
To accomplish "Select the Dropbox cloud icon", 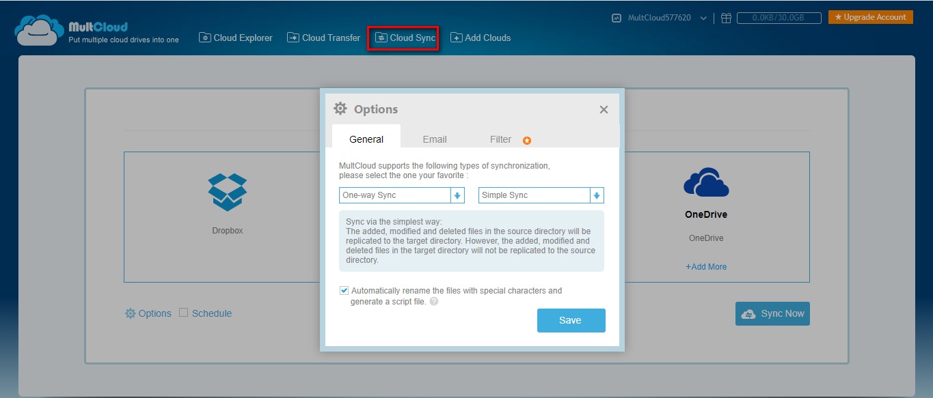I will [x=227, y=191].
